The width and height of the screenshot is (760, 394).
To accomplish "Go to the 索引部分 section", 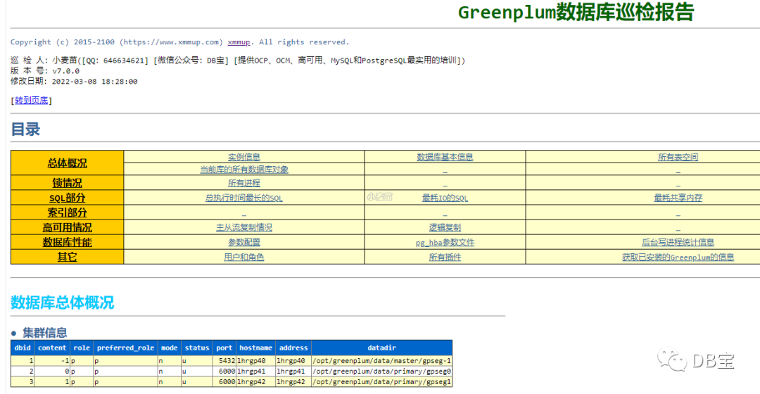I will pyautogui.click(x=67, y=212).
